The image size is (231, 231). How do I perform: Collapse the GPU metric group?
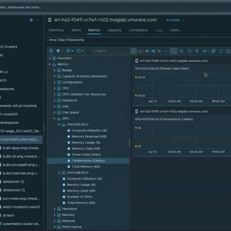click(54, 118)
